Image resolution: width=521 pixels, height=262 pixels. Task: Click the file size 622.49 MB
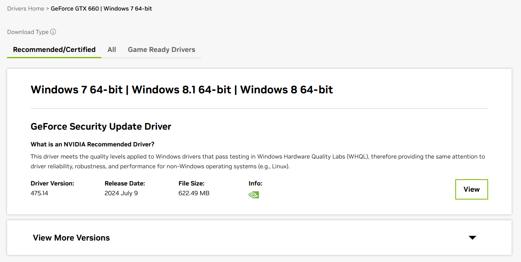(x=194, y=193)
